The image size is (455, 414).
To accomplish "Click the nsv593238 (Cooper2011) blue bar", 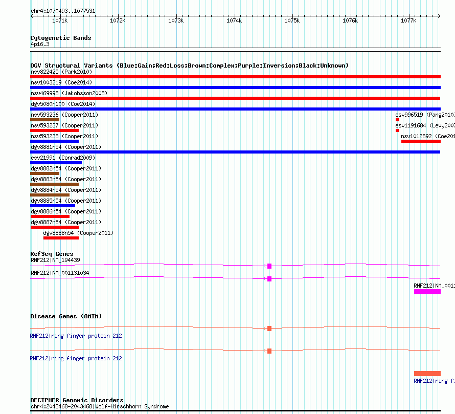I will point(55,141).
